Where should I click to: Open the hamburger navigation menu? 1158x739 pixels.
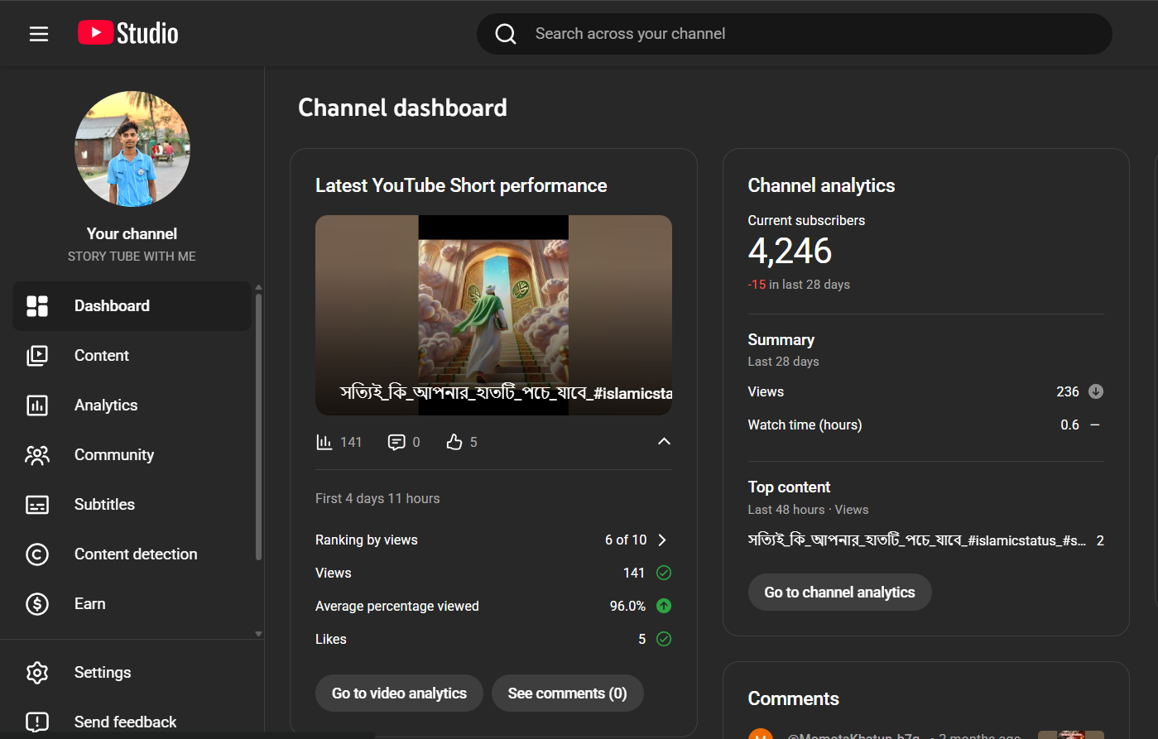point(39,34)
